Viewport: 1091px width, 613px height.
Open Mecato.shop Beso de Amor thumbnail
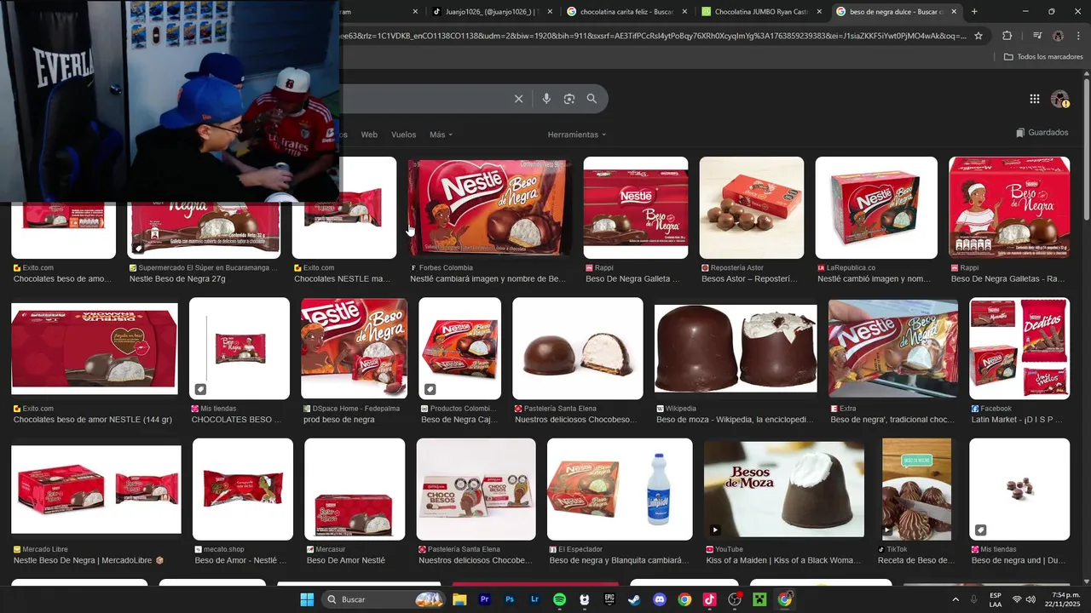point(243,490)
